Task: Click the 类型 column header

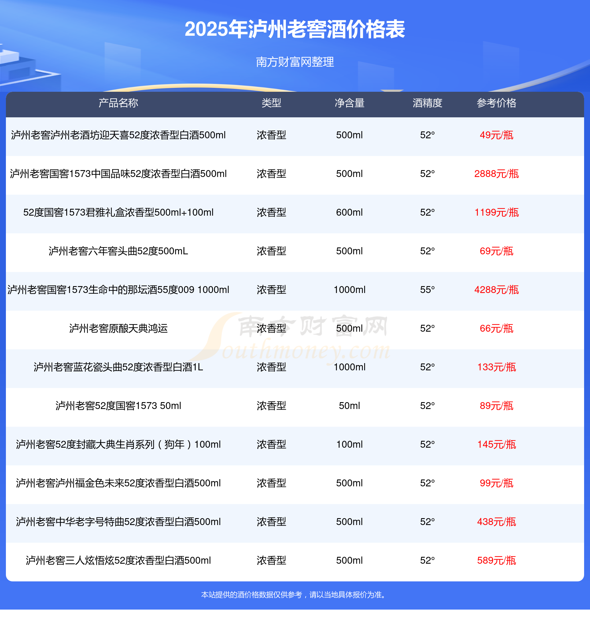Action: point(271,103)
